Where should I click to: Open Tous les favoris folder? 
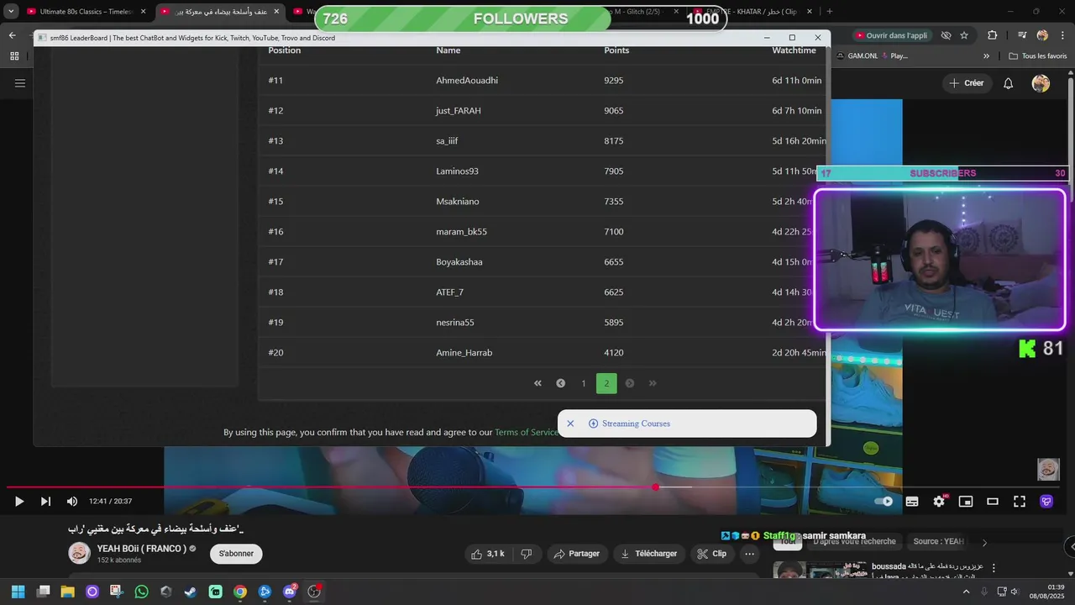(x=1038, y=56)
